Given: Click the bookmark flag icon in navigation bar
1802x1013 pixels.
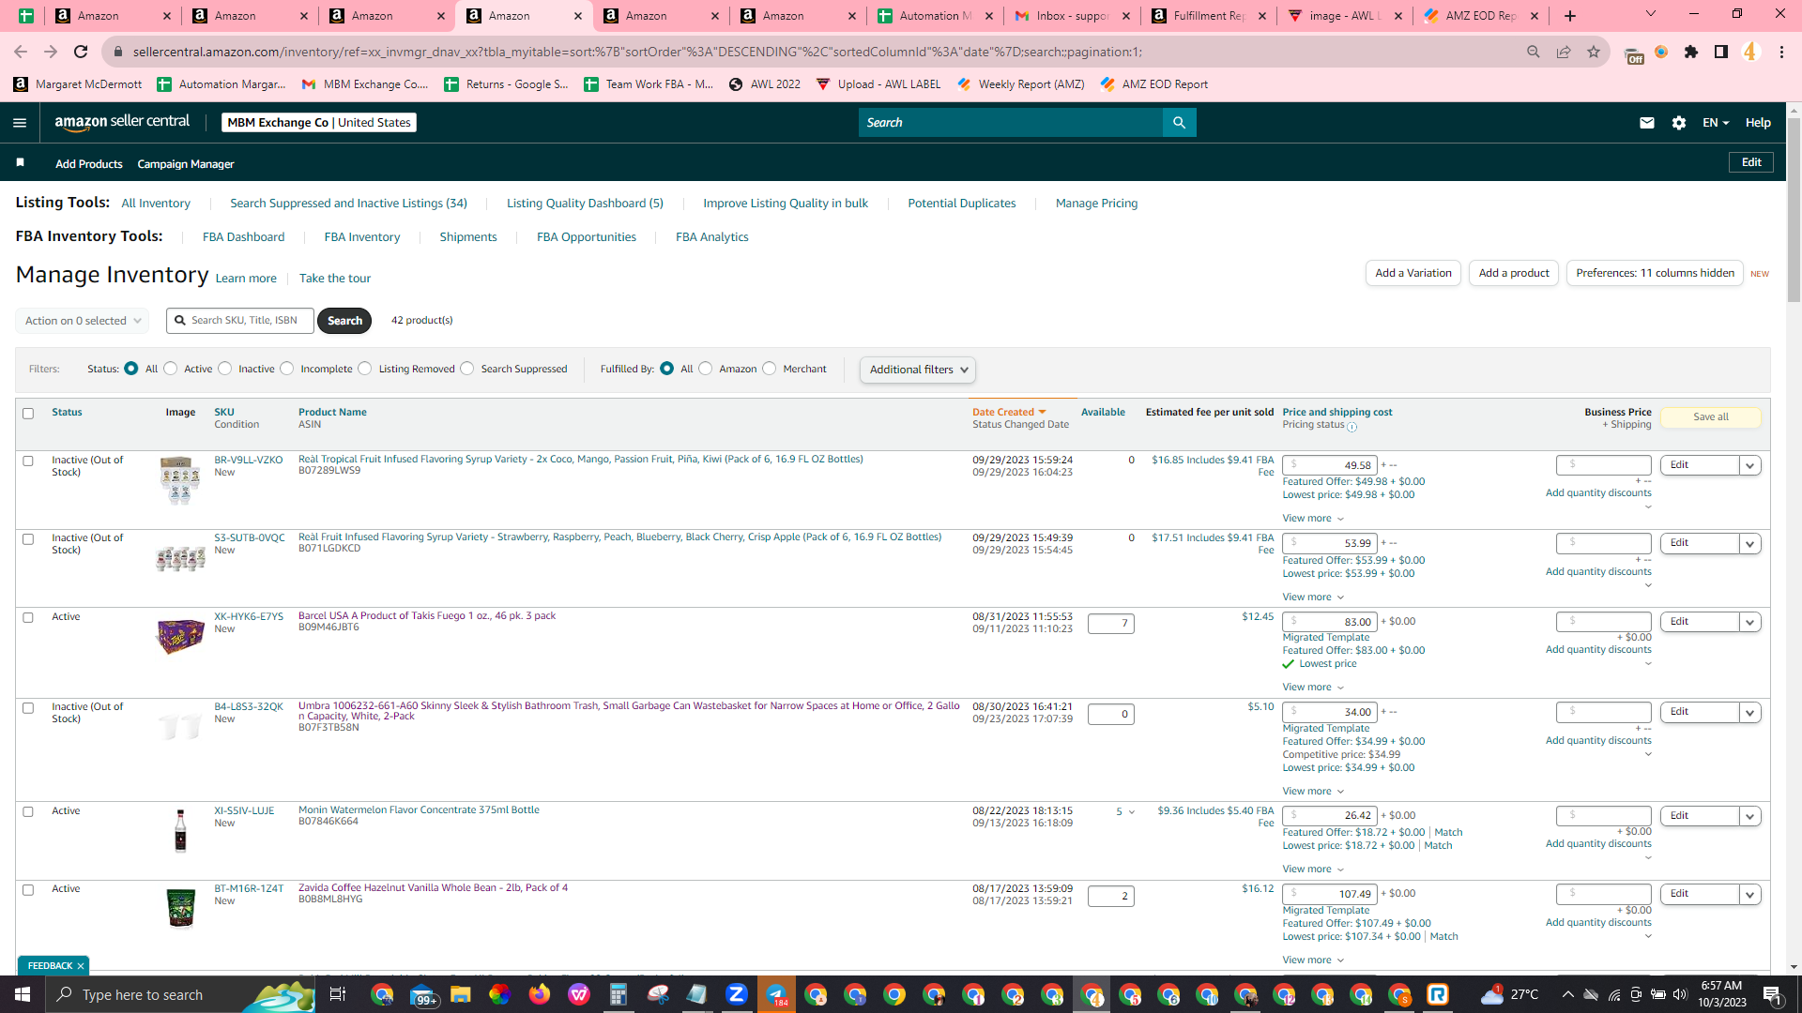Looking at the screenshot, I should [x=20, y=163].
